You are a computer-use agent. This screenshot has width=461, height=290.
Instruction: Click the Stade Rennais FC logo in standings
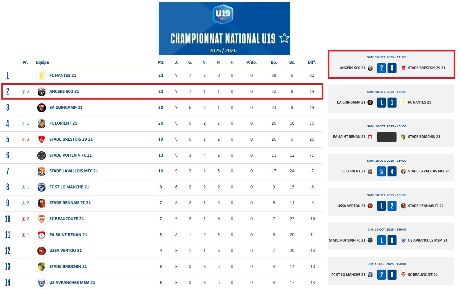[x=41, y=203]
